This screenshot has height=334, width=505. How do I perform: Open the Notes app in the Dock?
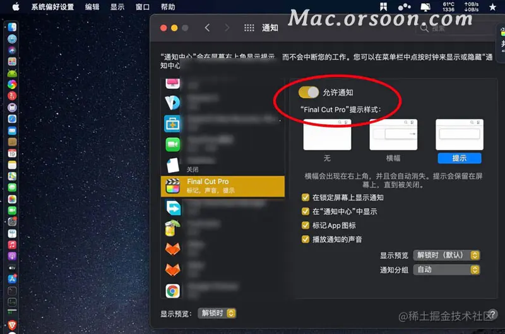tap(12, 165)
